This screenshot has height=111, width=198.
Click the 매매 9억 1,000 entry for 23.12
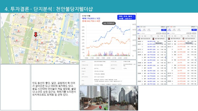point(151,49)
